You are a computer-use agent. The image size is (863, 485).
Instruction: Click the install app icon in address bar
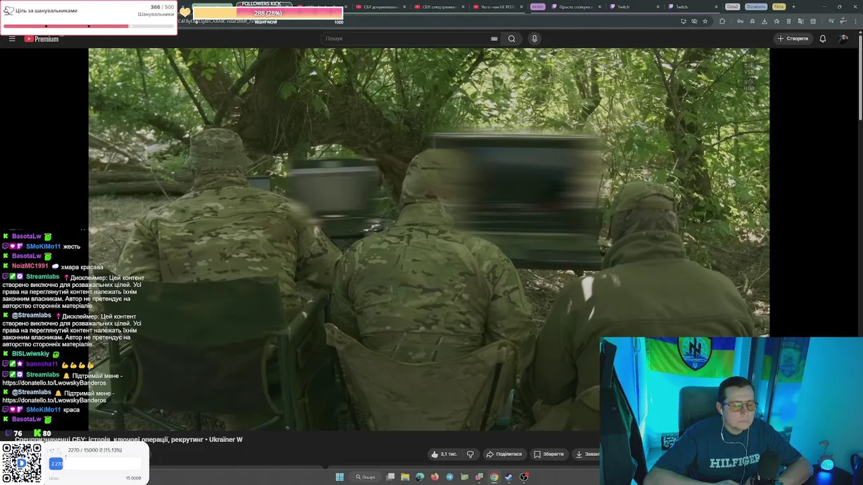click(684, 21)
